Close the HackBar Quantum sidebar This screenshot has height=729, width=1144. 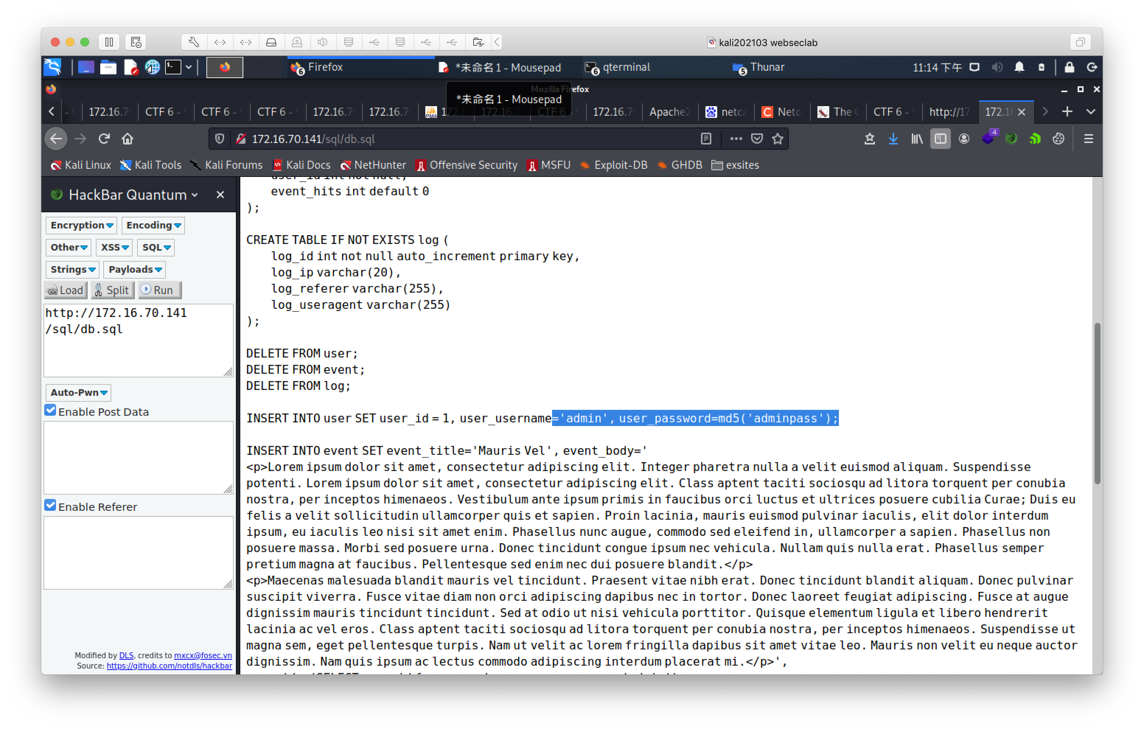pyautogui.click(x=220, y=195)
